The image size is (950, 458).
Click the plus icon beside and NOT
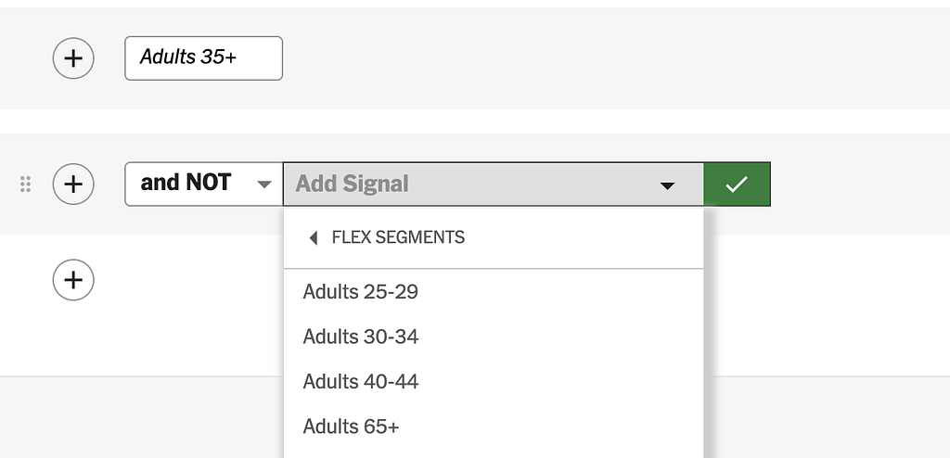click(x=73, y=184)
